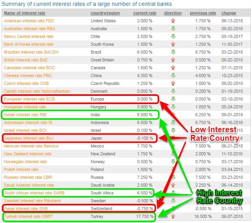252x223 pixels.
Task: Open Turkish interest rate CBRT link
Action: (x=28, y=217)
